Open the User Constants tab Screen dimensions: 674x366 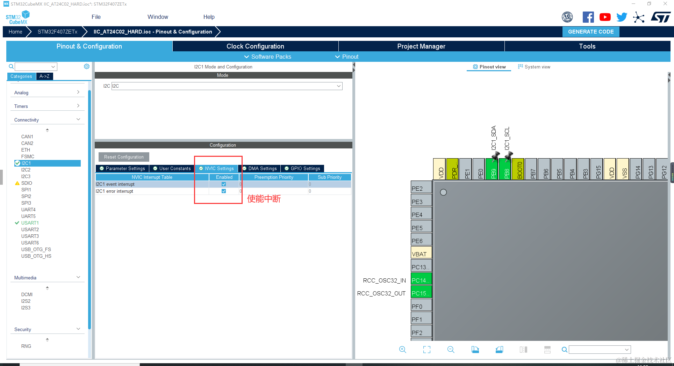(172, 168)
